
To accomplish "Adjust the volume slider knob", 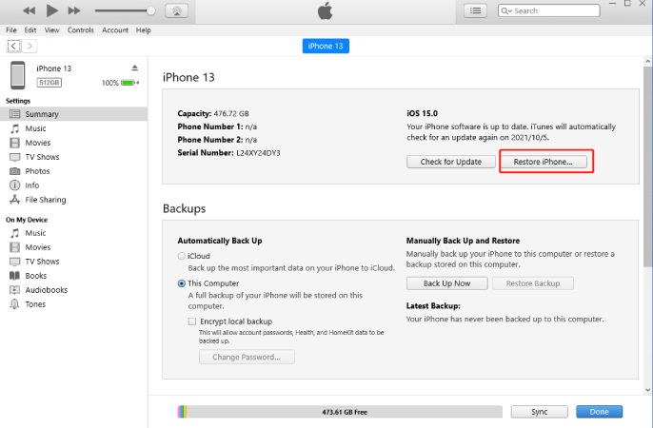I will tap(151, 10).
